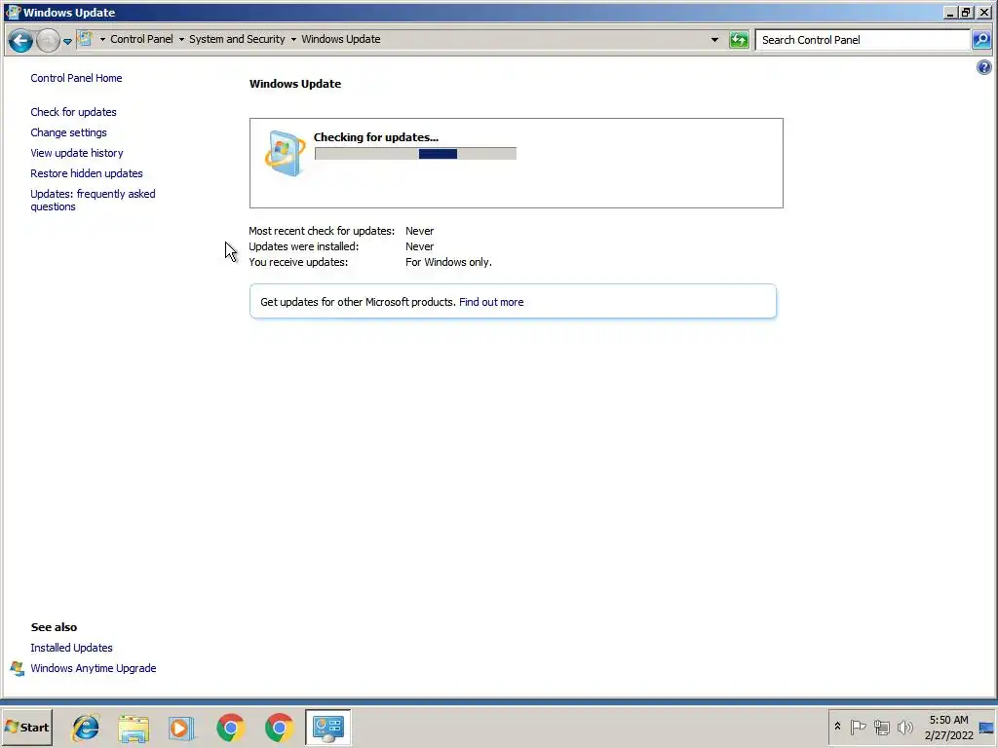The height and width of the screenshot is (748, 998).
Task: Click the Windows Update shield icon
Action: pyautogui.click(x=285, y=153)
